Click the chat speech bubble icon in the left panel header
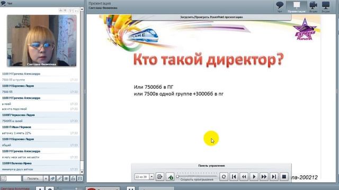 pos(3,3)
